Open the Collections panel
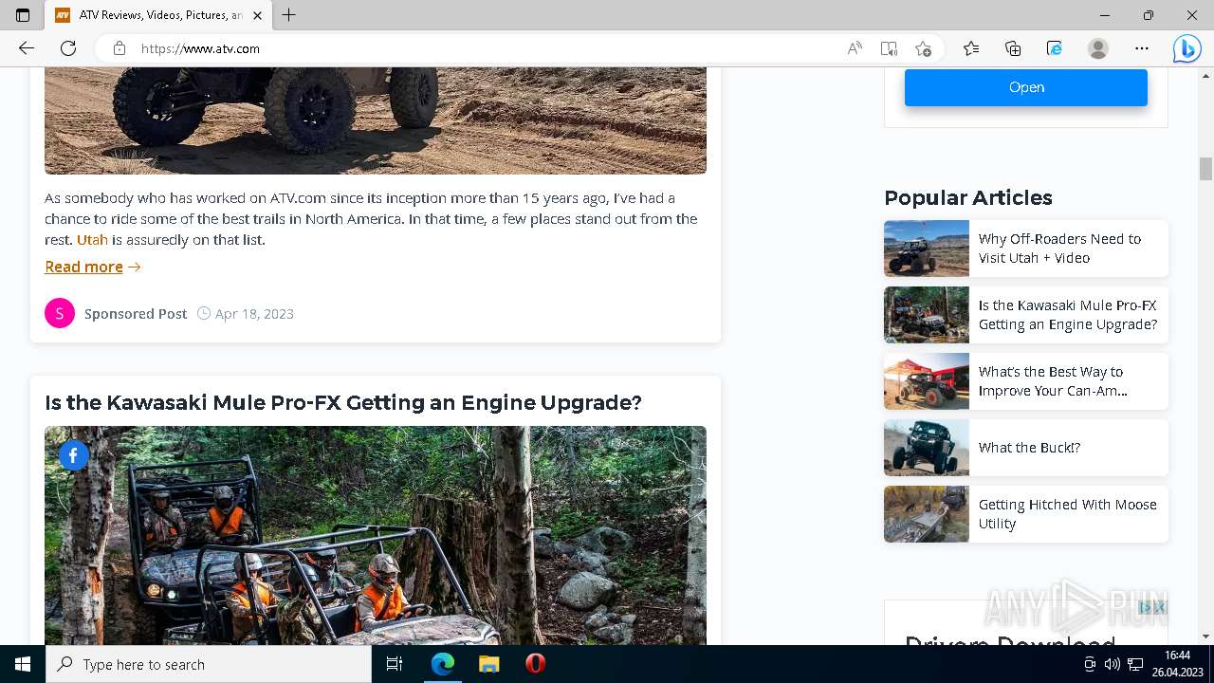Viewport: 1214px width, 683px height. (x=1013, y=48)
